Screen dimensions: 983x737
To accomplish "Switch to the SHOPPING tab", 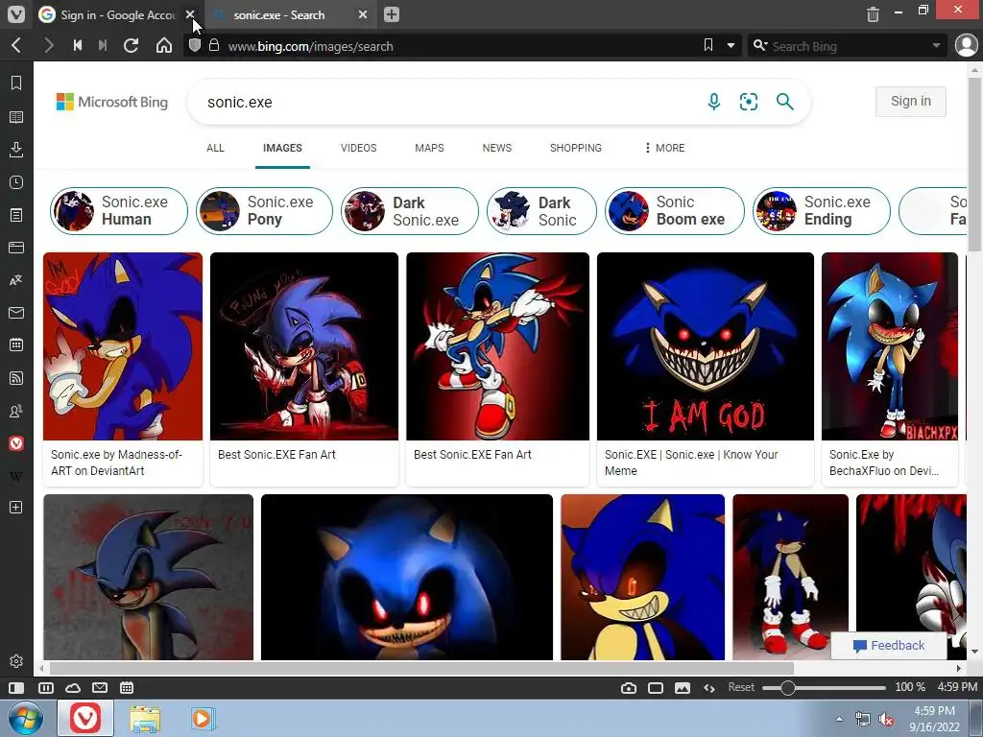I will (576, 148).
